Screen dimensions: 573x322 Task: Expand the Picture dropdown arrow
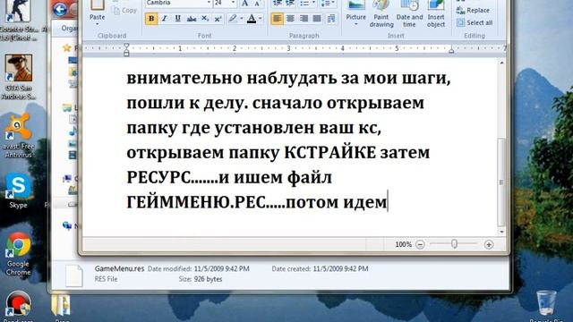point(356,24)
